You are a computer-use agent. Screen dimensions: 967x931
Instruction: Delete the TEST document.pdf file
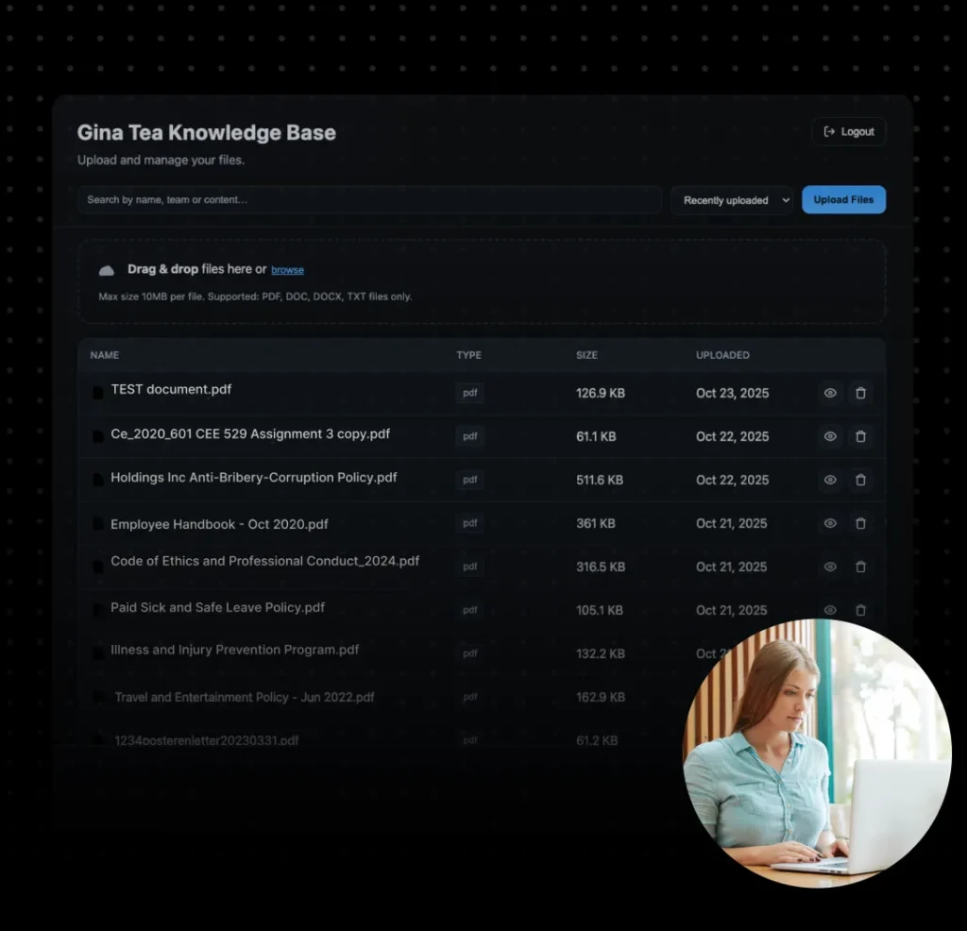[860, 393]
